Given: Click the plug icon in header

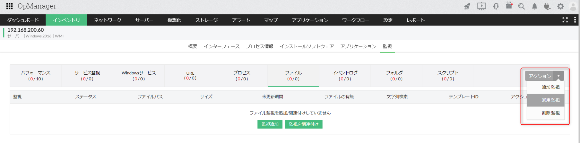Looking at the screenshot, I should pyautogui.click(x=547, y=6).
